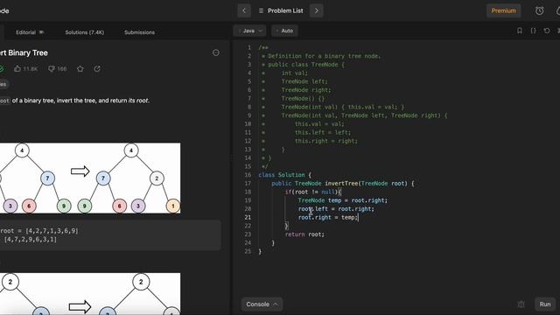Open the Auto dropdown

click(284, 31)
